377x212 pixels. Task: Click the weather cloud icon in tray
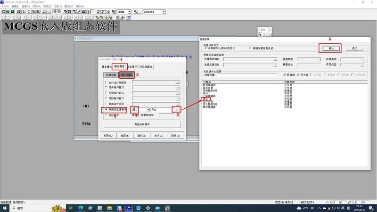coord(299,208)
